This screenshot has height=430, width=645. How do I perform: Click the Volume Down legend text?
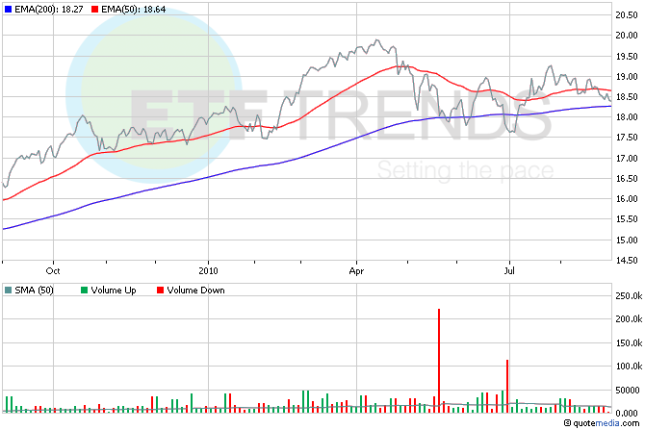tap(195, 291)
